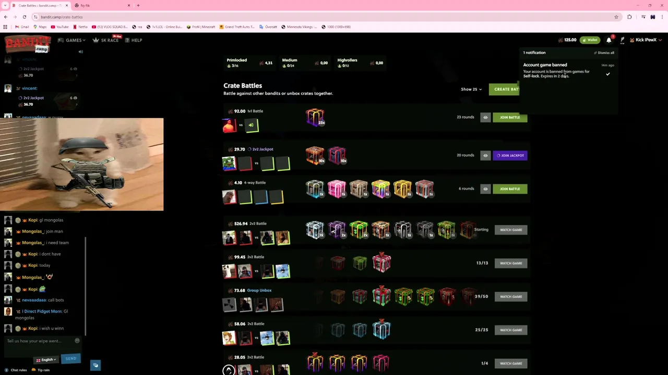Open the tab search arrow in Chrome
The width and height of the screenshot is (668, 375).
tap(5, 5)
